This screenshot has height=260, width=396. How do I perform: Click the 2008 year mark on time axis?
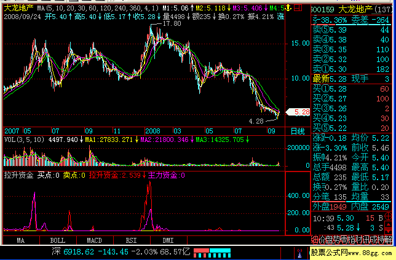point(152,131)
